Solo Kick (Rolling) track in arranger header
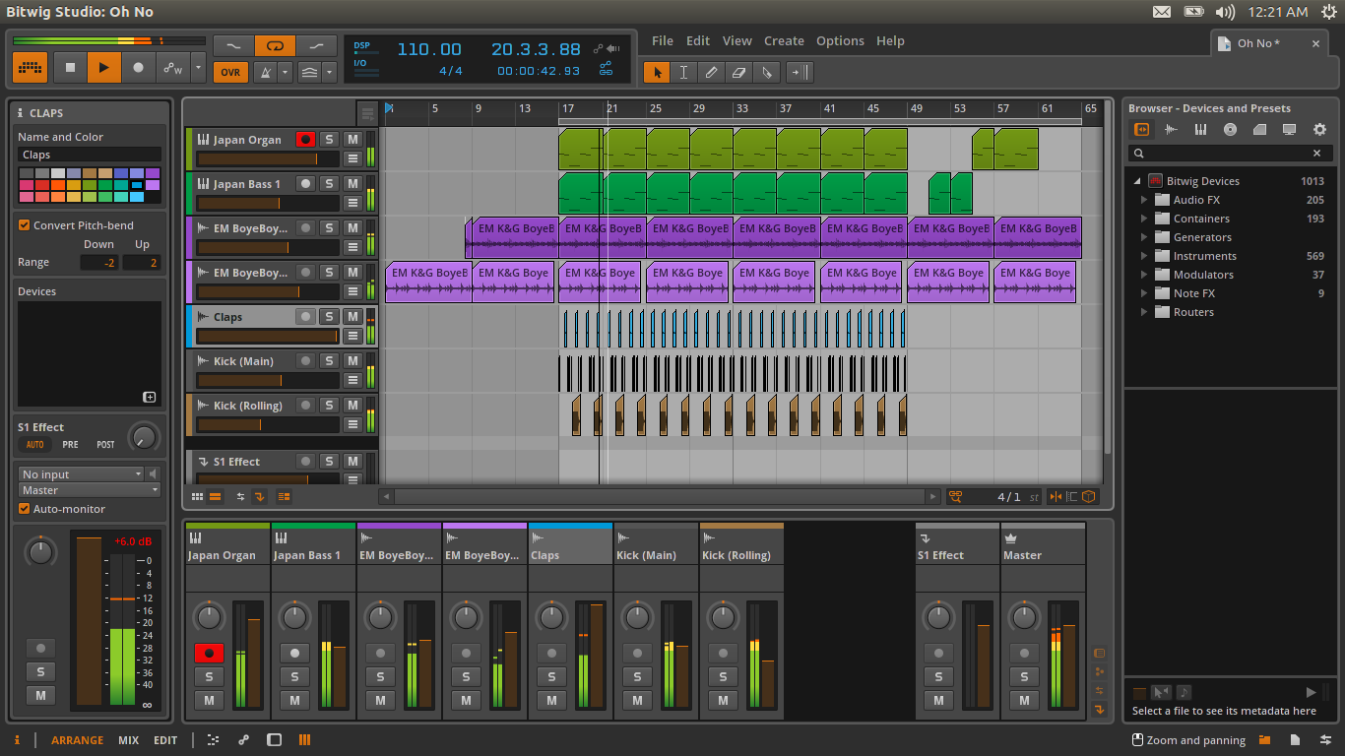This screenshot has width=1345, height=756. (329, 406)
